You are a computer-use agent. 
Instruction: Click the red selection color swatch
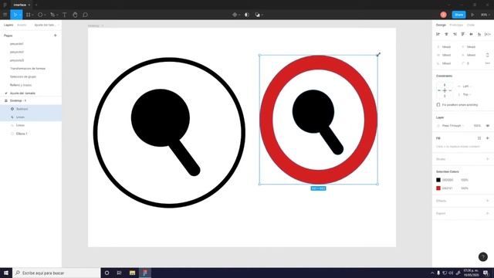[438, 188]
